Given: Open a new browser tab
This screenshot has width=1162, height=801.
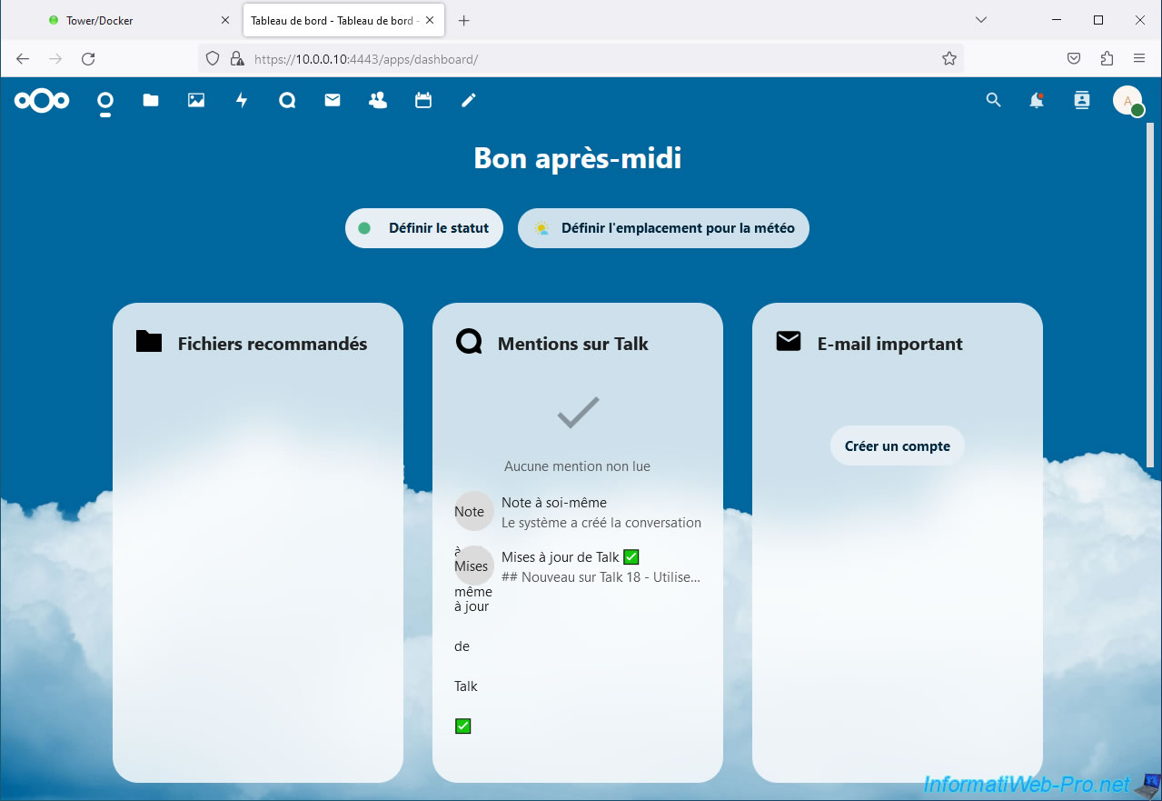Looking at the screenshot, I should point(464,20).
